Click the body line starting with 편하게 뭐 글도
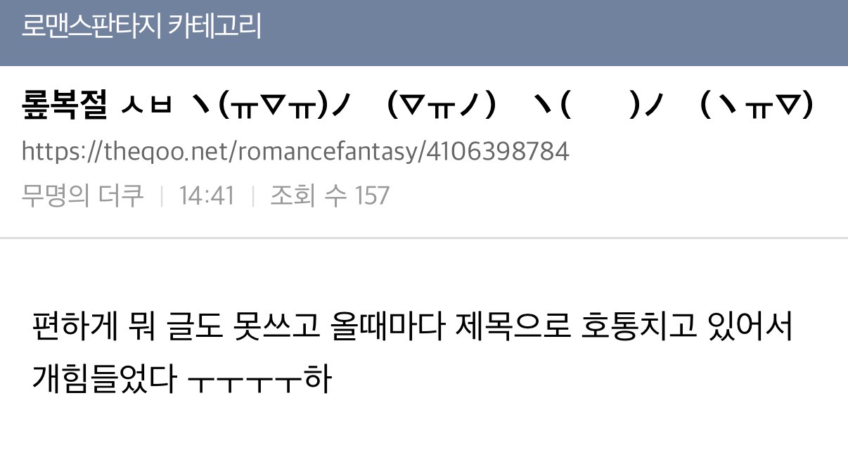The width and height of the screenshot is (848, 462). (x=413, y=328)
